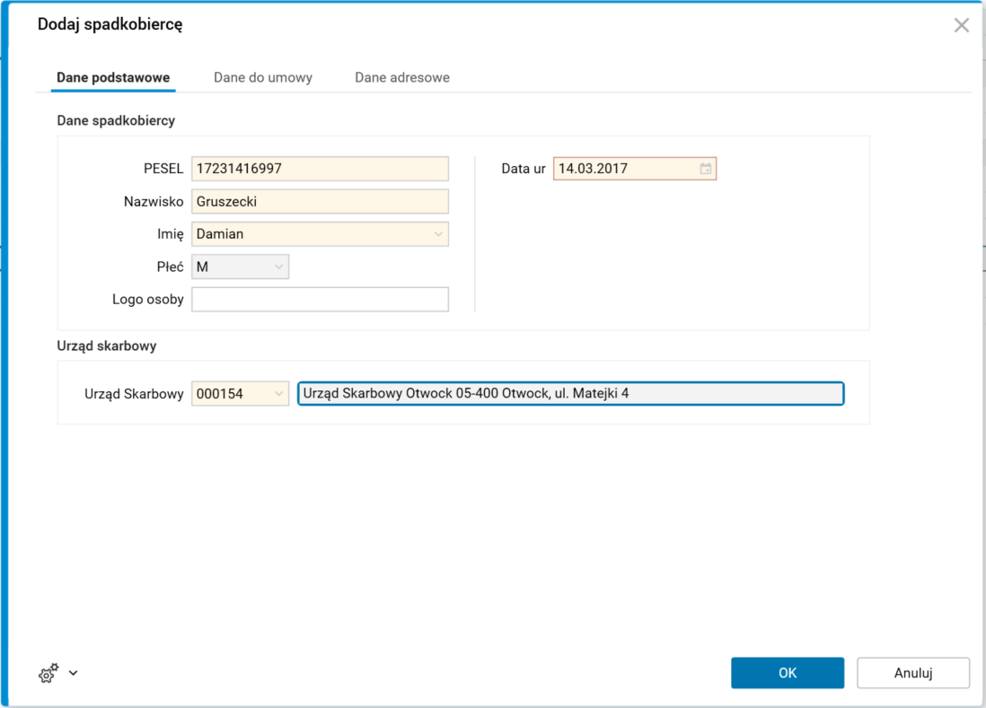Open the Dane adresowe tab
Viewport: 986px width, 708px height.
[402, 77]
